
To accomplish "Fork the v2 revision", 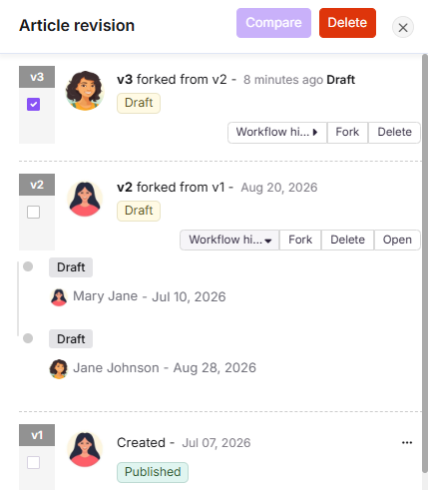I will (x=300, y=240).
